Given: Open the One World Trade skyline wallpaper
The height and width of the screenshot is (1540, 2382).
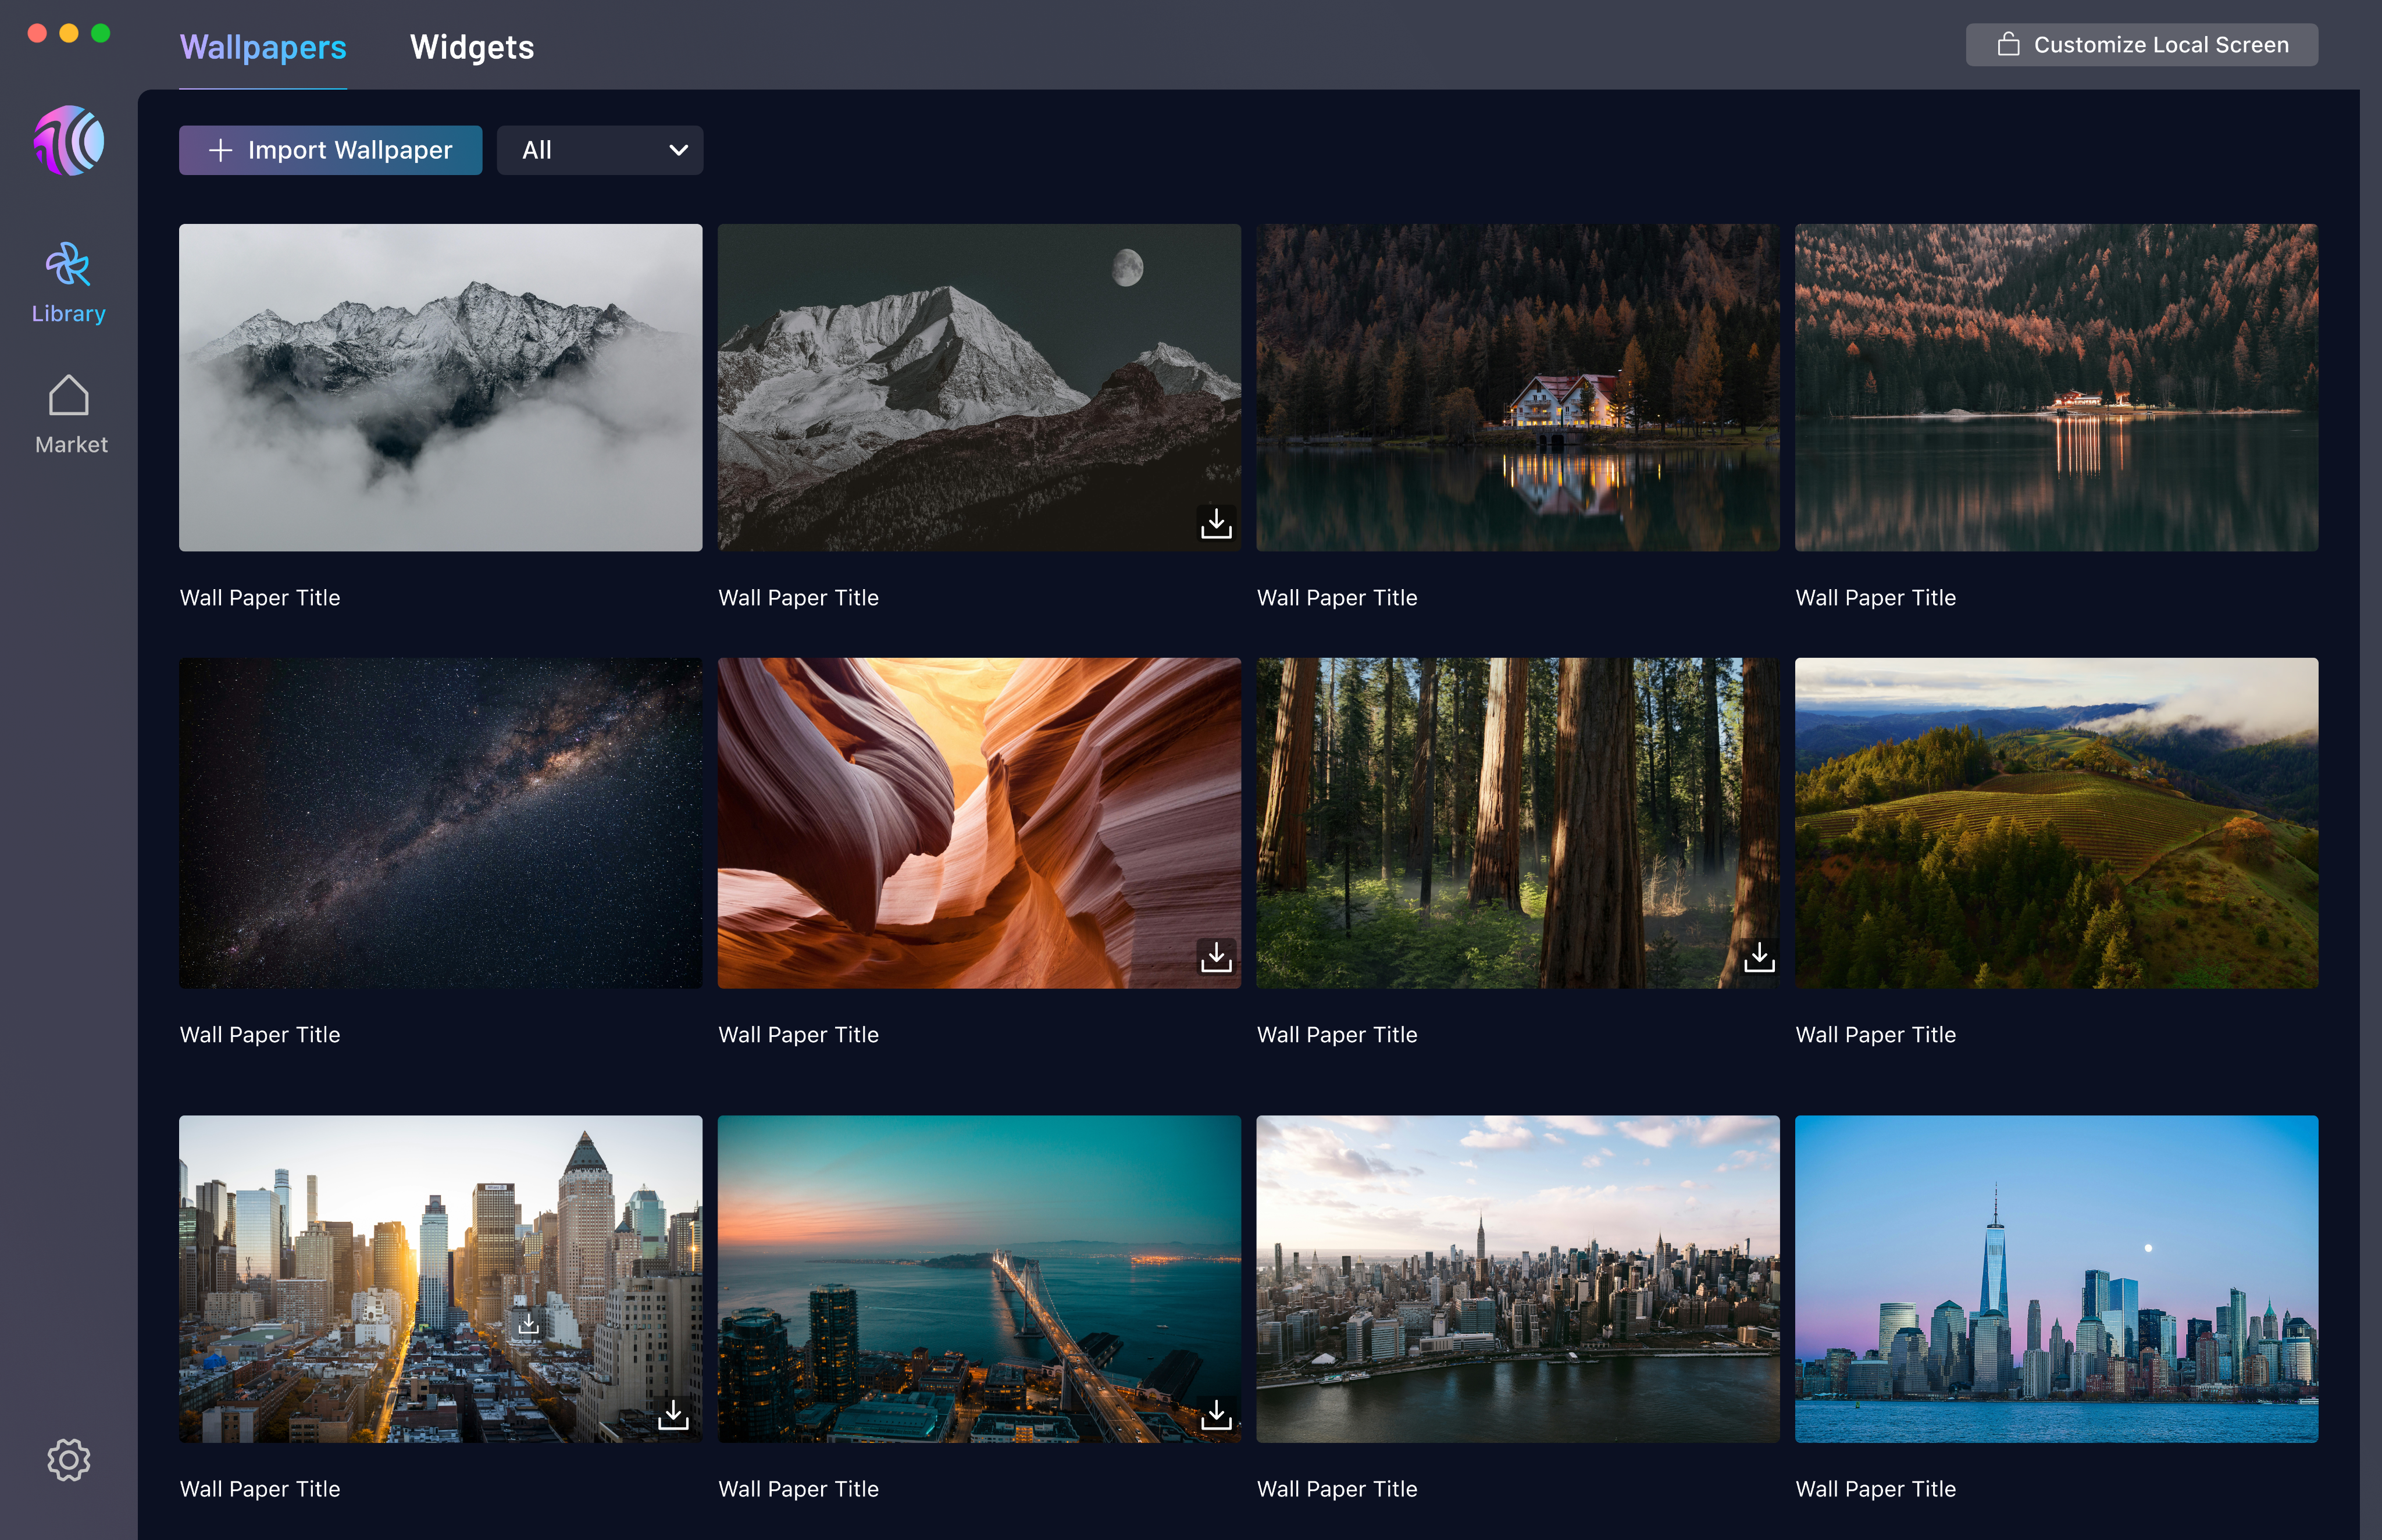Looking at the screenshot, I should pos(2055,1278).
